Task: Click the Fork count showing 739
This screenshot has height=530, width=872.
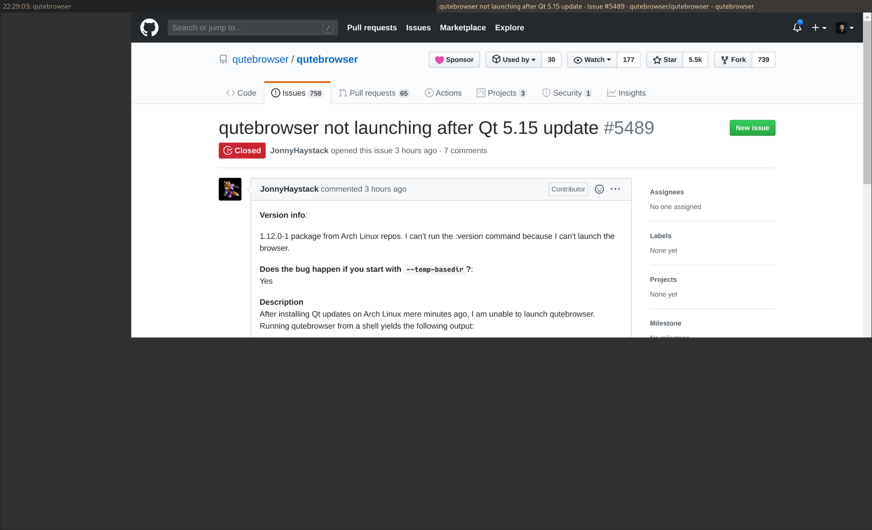Action: [763, 60]
